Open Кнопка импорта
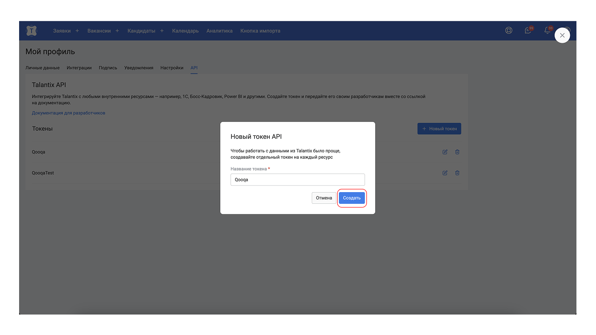The width and height of the screenshot is (596, 335). pyautogui.click(x=260, y=31)
